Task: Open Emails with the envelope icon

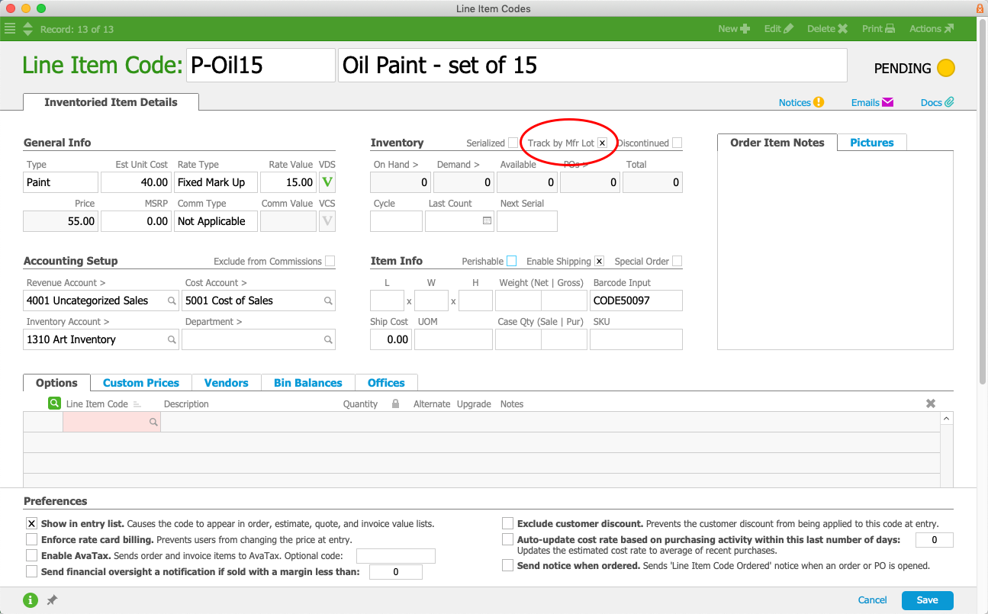Action: point(872,102)
